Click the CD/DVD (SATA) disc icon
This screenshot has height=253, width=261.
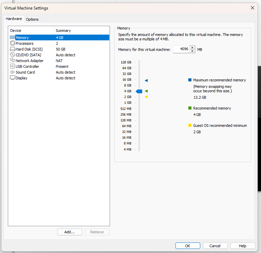coord(13,55)
